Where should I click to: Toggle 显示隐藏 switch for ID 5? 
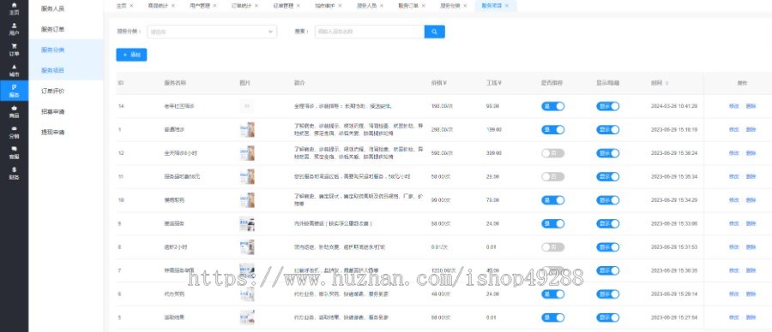608,317
